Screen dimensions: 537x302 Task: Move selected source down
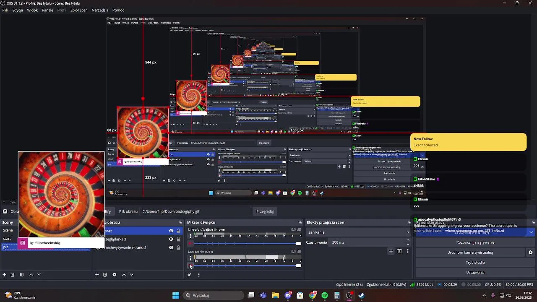[x=132, y=275]
